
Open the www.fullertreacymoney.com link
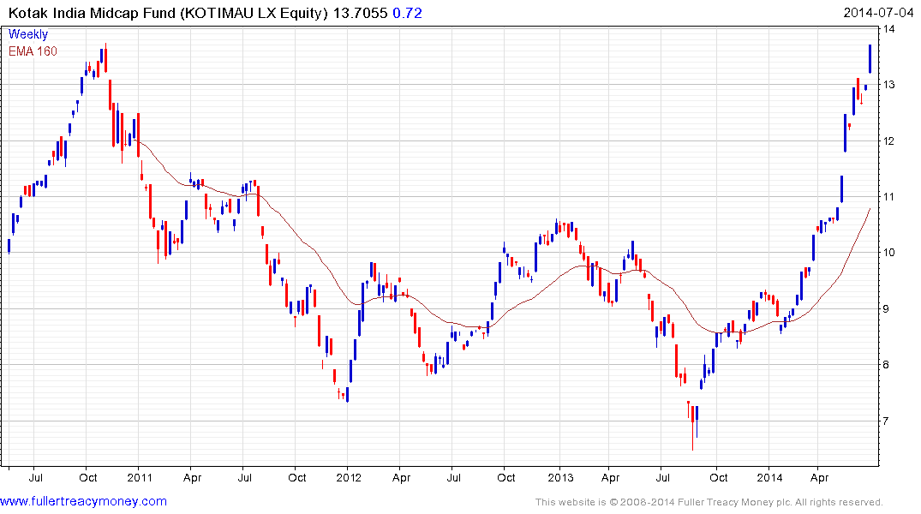[x=83, y=502]
